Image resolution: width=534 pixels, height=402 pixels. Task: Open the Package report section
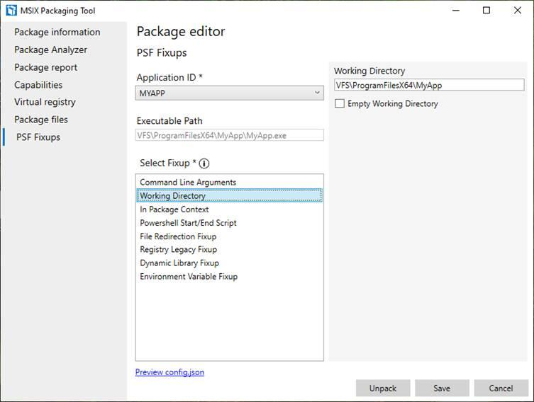click(45, 67)
